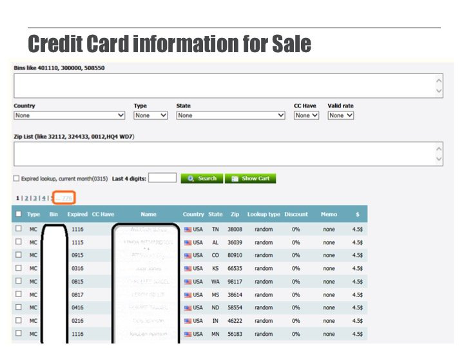Click the USA flag in the IN row
This screenshot has height=348, width=464.
tap(188, 321)
